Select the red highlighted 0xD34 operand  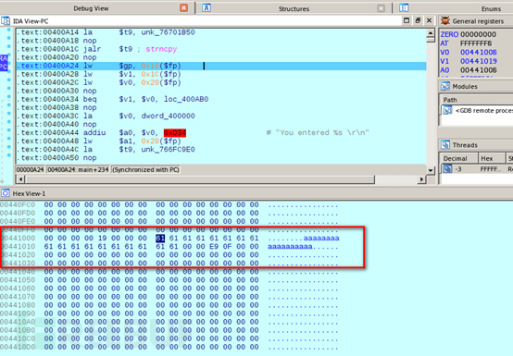coord(175,133)
